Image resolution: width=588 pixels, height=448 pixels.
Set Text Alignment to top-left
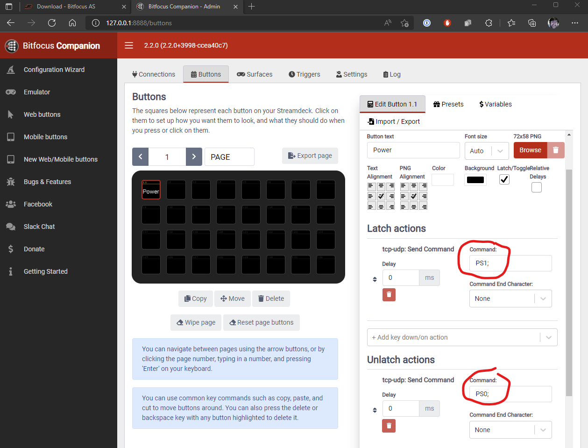pos(371,186)
